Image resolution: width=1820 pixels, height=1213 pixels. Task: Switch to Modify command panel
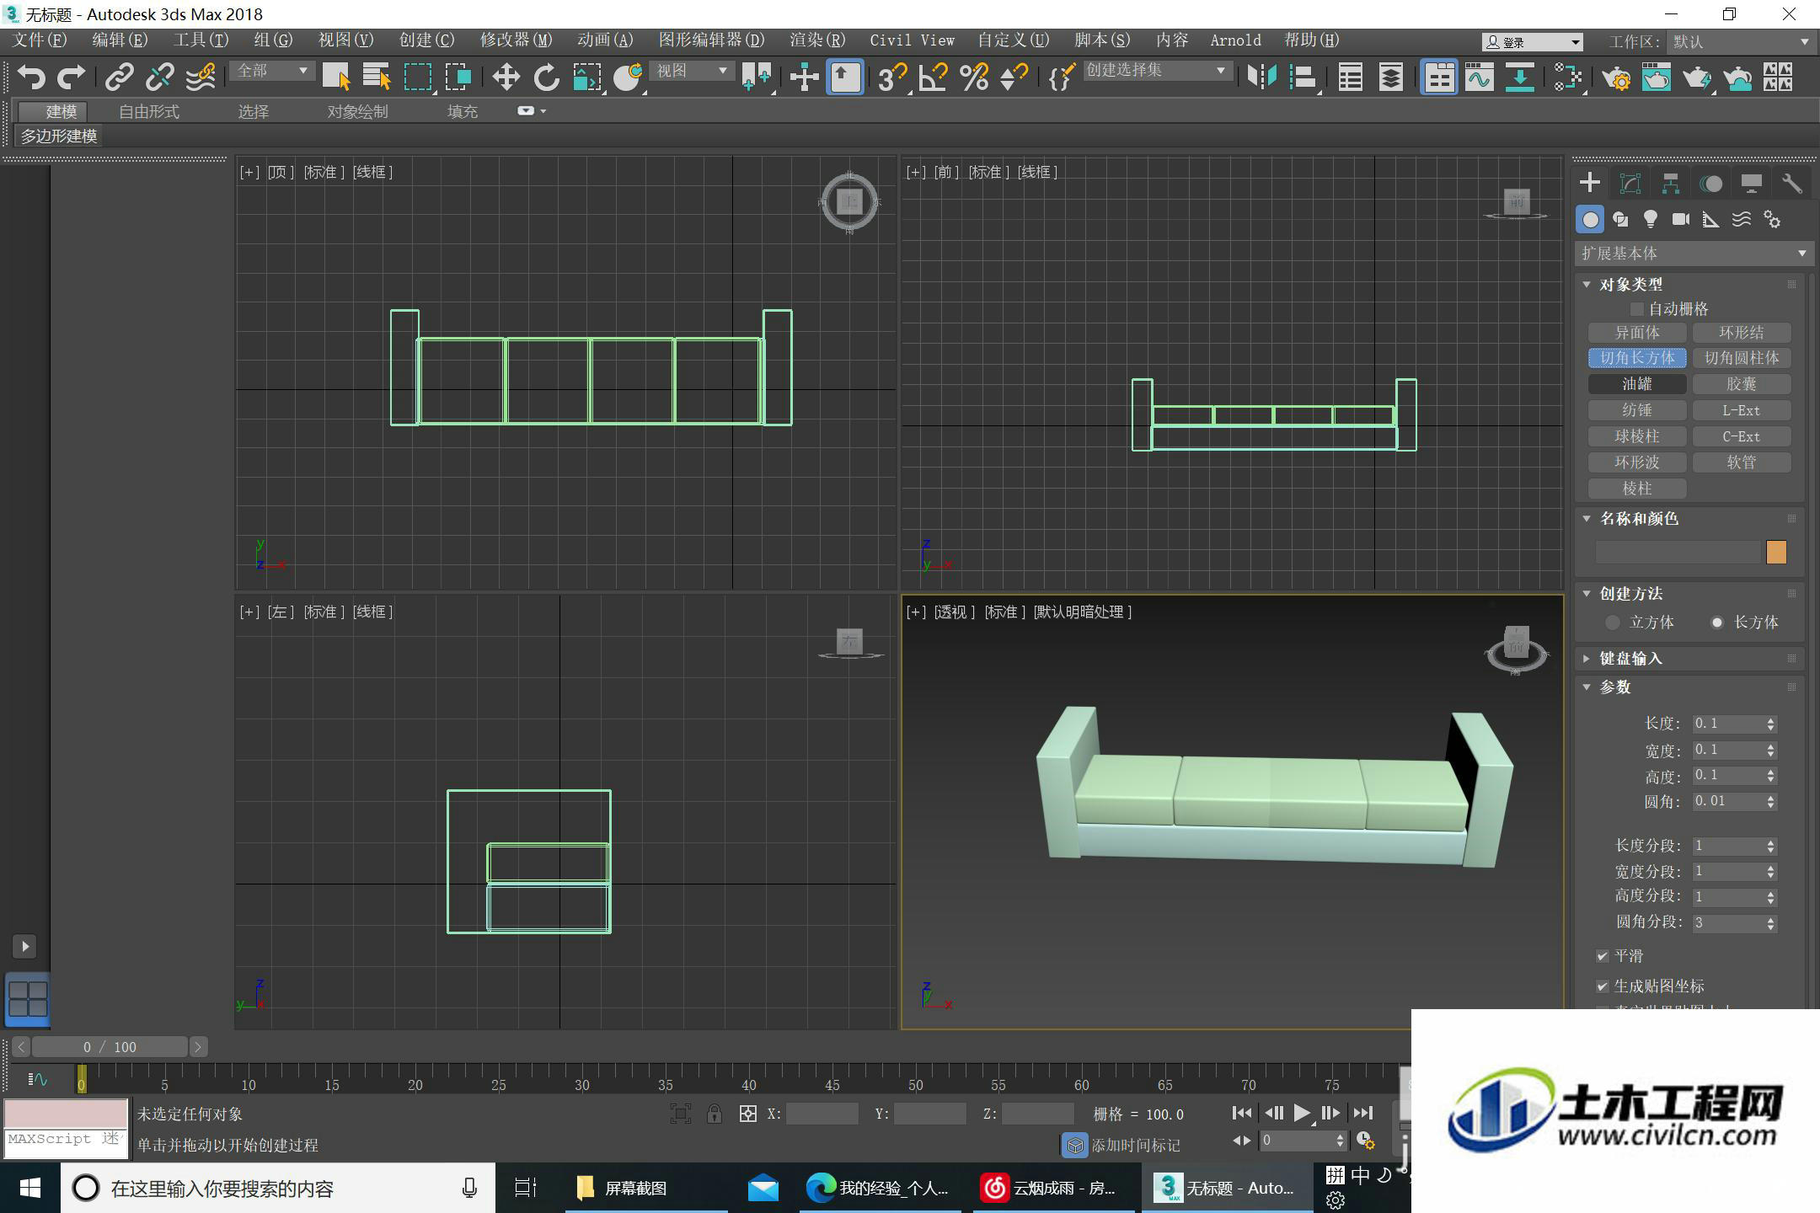(1630, 184)
